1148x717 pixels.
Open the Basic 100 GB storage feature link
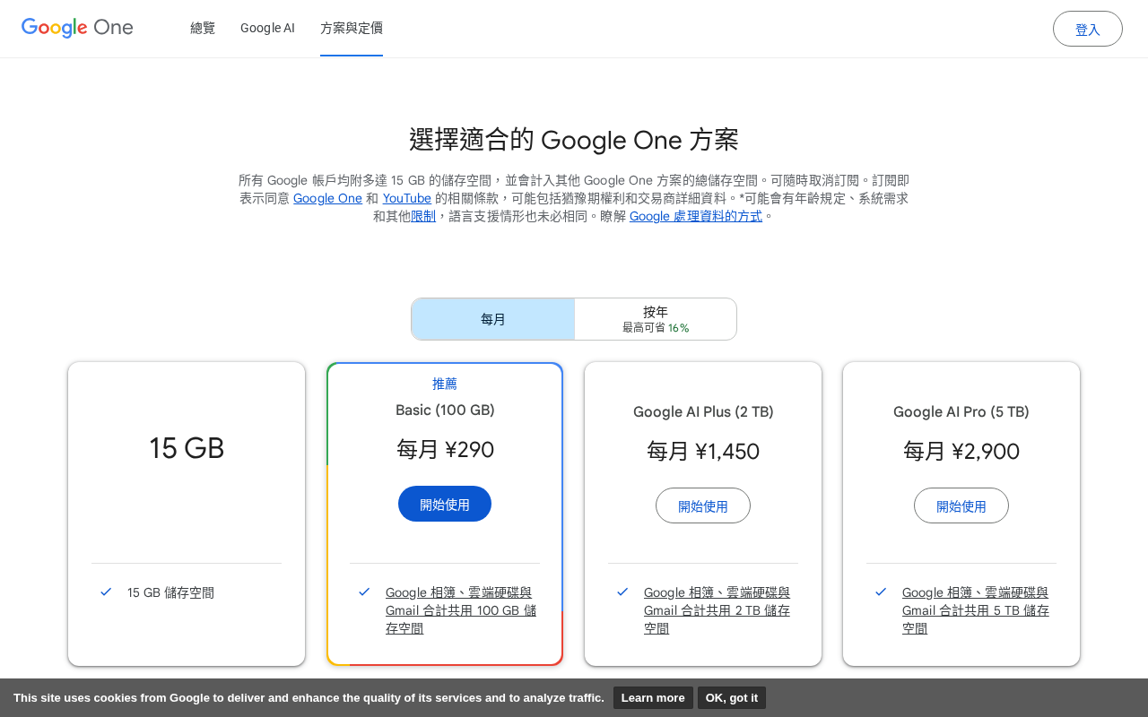coord(461,610)
